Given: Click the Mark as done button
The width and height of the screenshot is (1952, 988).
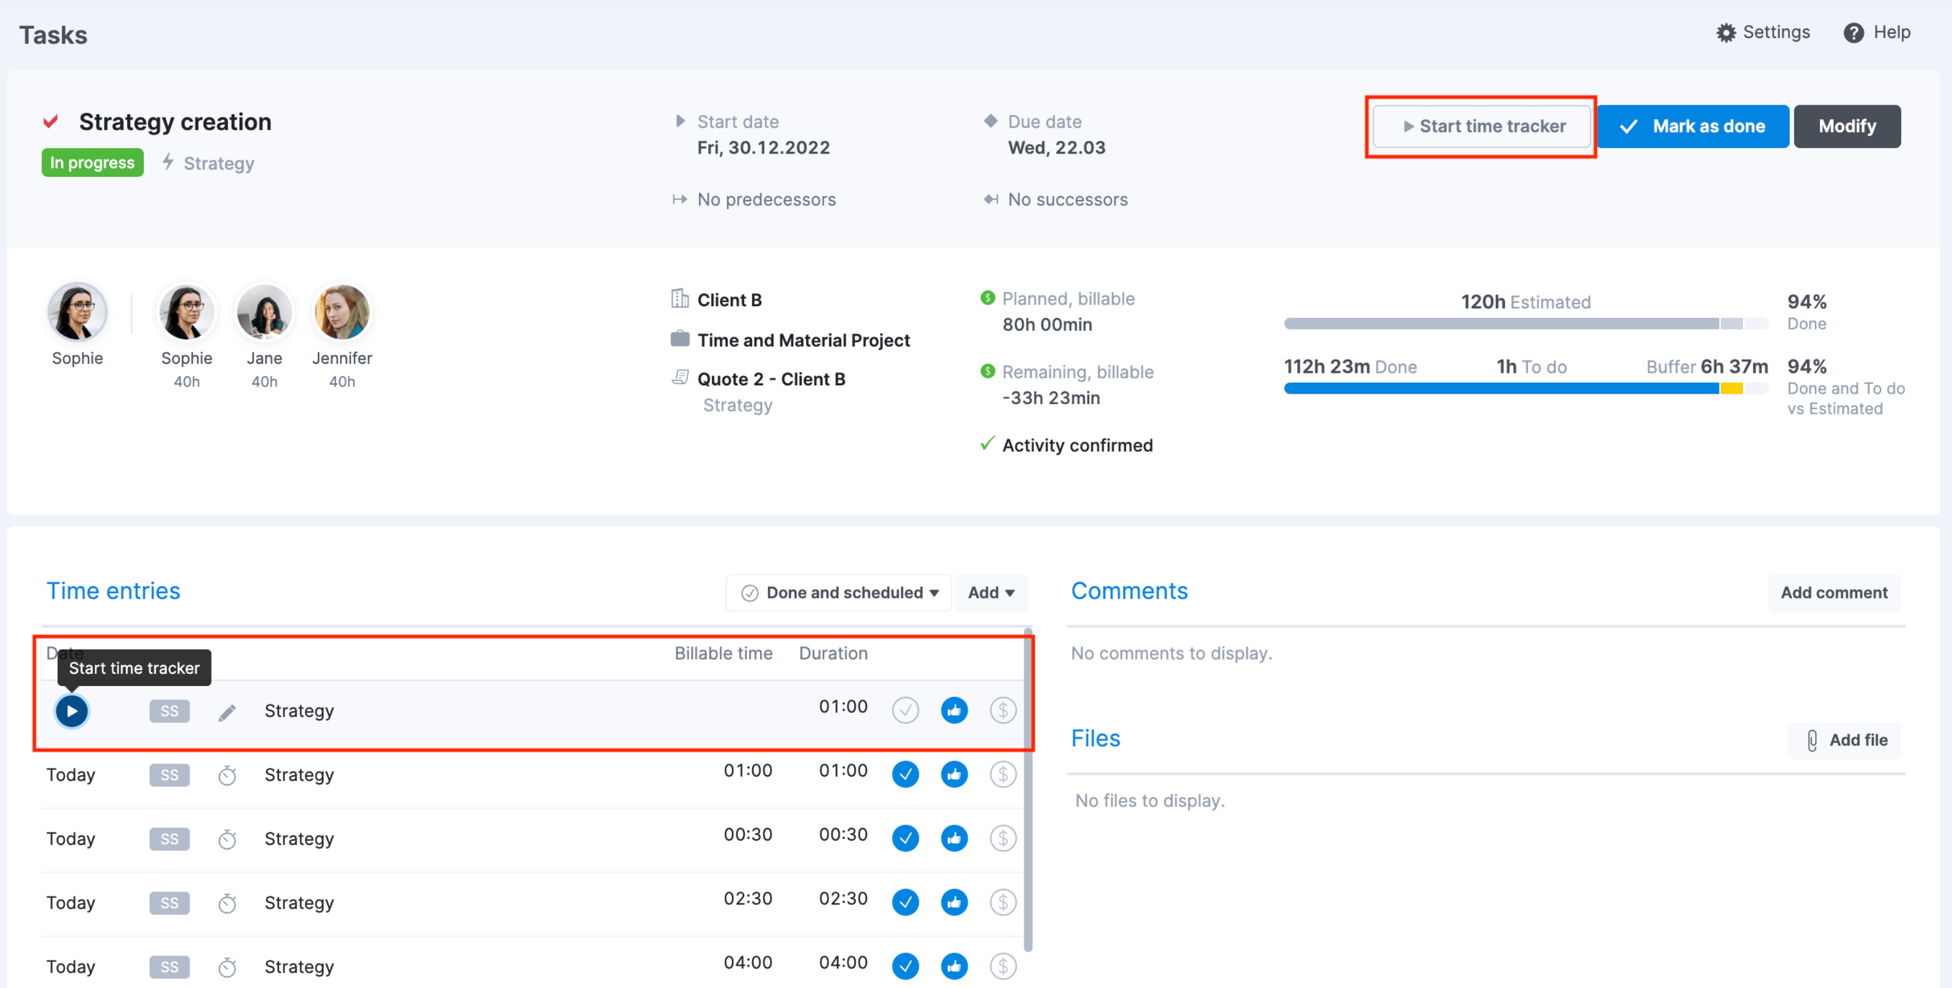Looking at the screenshot, I should (1693, 126).
